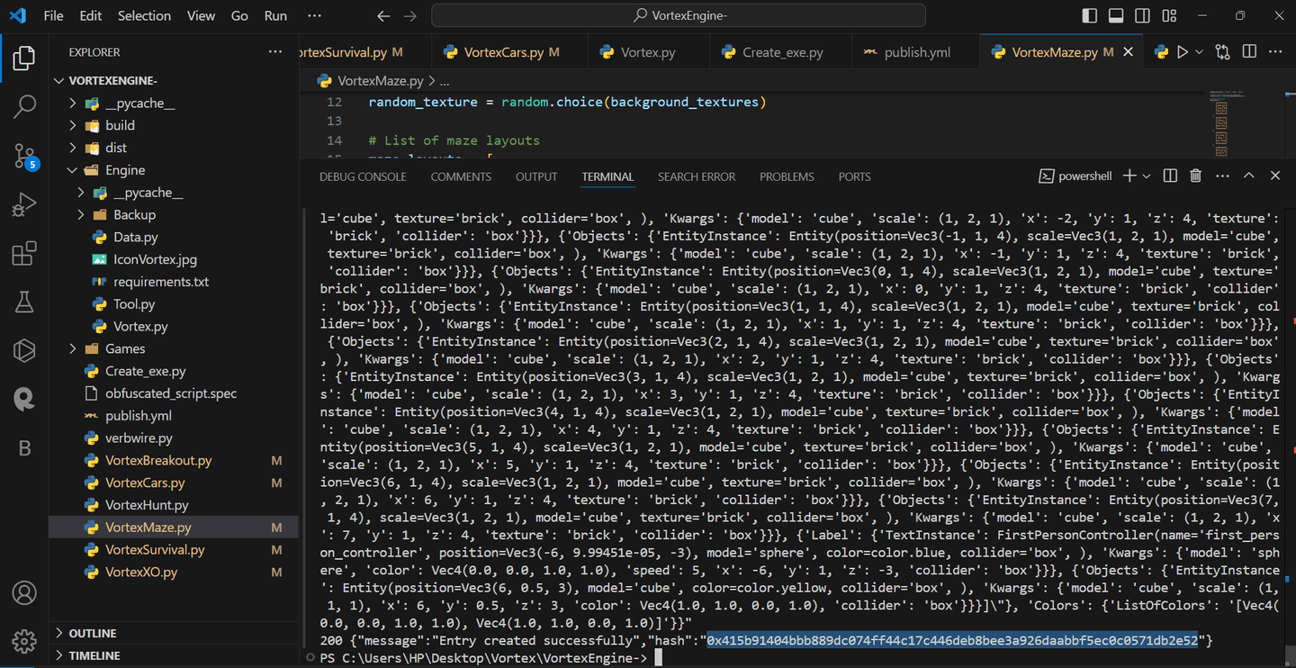Image resolution: width=1296 pixels, height=668 pixels.
Task: Open VortexBreakout.py in the explorer
Action: tap(174, 460)
